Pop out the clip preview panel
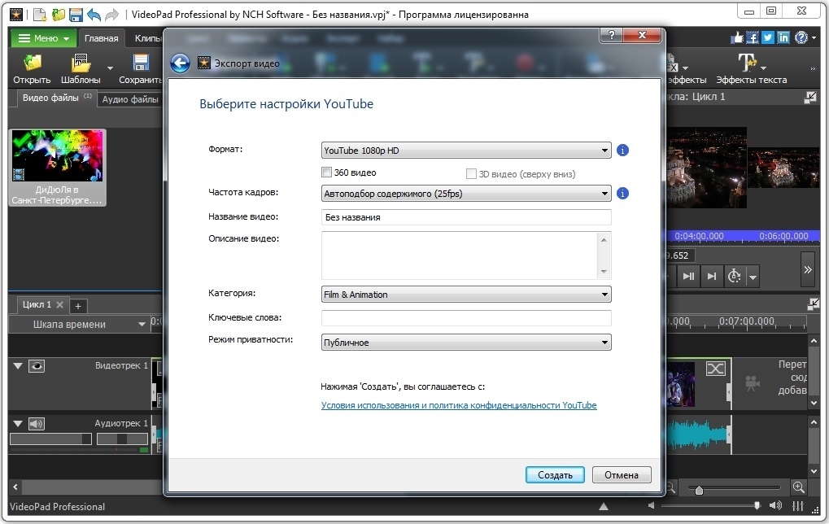Screen dimensions: 829x524 coord(810,98)
